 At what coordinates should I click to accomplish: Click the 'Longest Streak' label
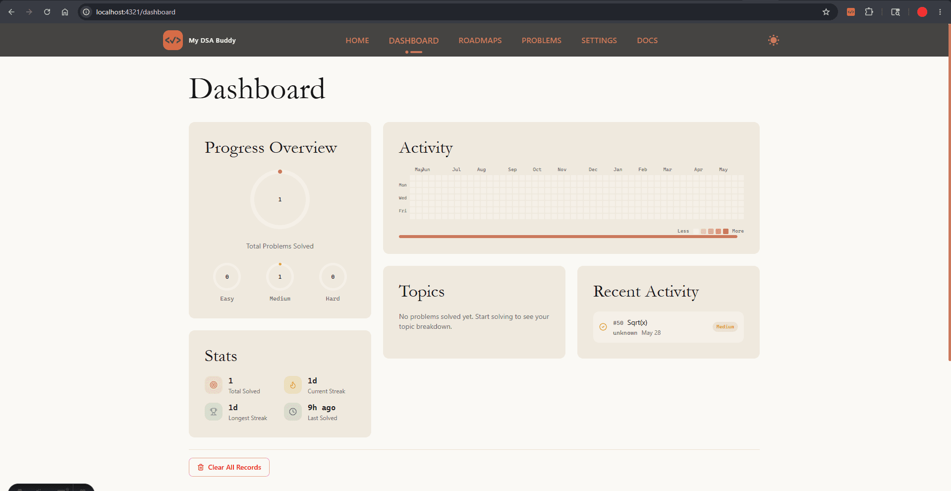click(248, 418)
